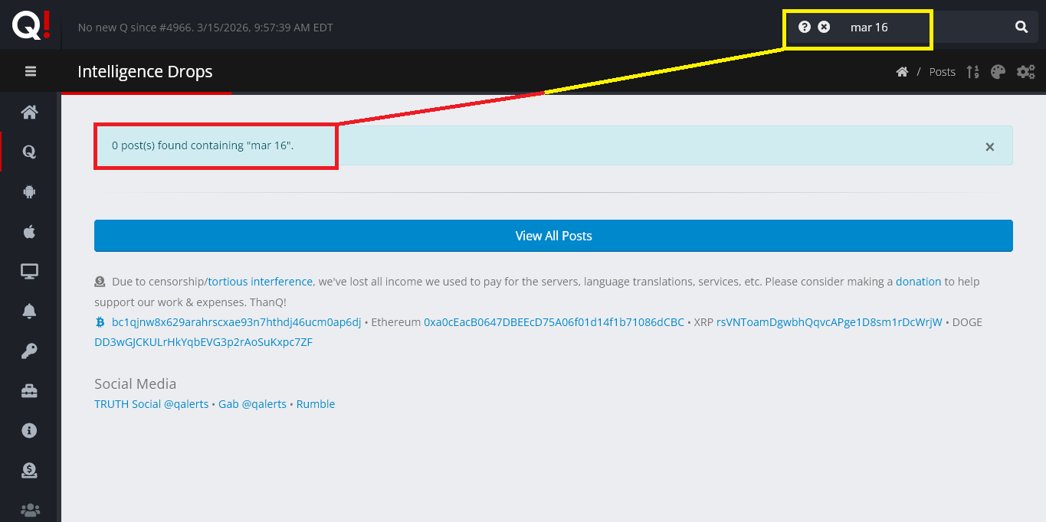Select the toolbox icon in sidebar

tap(30, 391)
